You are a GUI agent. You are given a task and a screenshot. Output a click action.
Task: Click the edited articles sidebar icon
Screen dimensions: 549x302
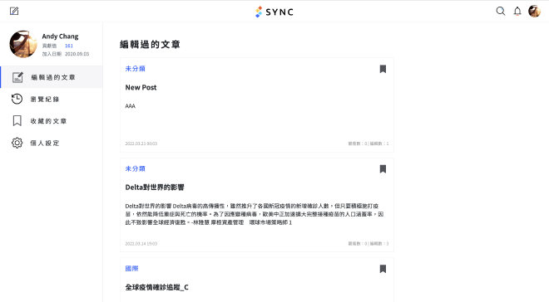coord(17,77)
